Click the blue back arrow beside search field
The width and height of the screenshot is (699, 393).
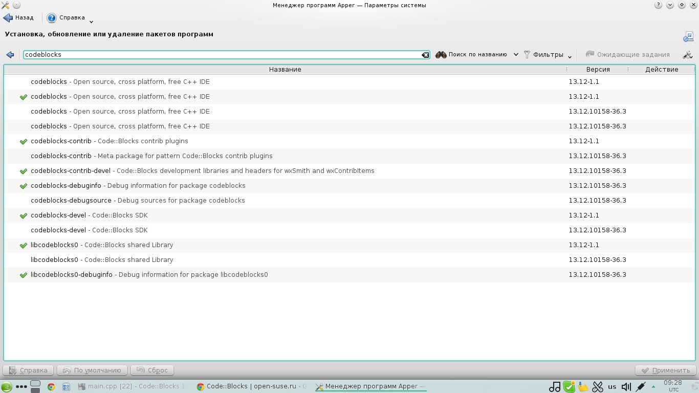coord(10,55)
